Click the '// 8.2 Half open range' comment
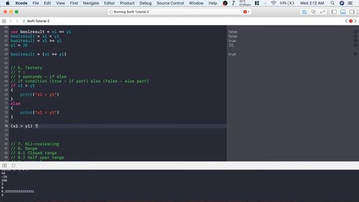This screenshot has width=359, height=202. 38,158
